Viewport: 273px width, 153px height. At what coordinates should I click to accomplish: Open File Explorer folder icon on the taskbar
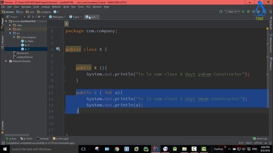pyautogui.click(x=184, y=149)
